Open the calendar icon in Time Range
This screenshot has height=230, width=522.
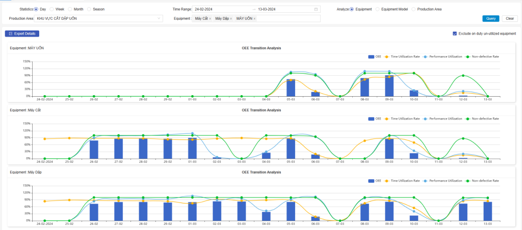(x=316, y=9)
